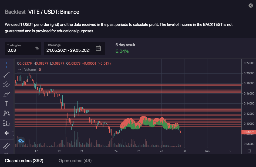Open the date range calendar picker
This screenshot has height=167, width=256.
tap(98, 48)
